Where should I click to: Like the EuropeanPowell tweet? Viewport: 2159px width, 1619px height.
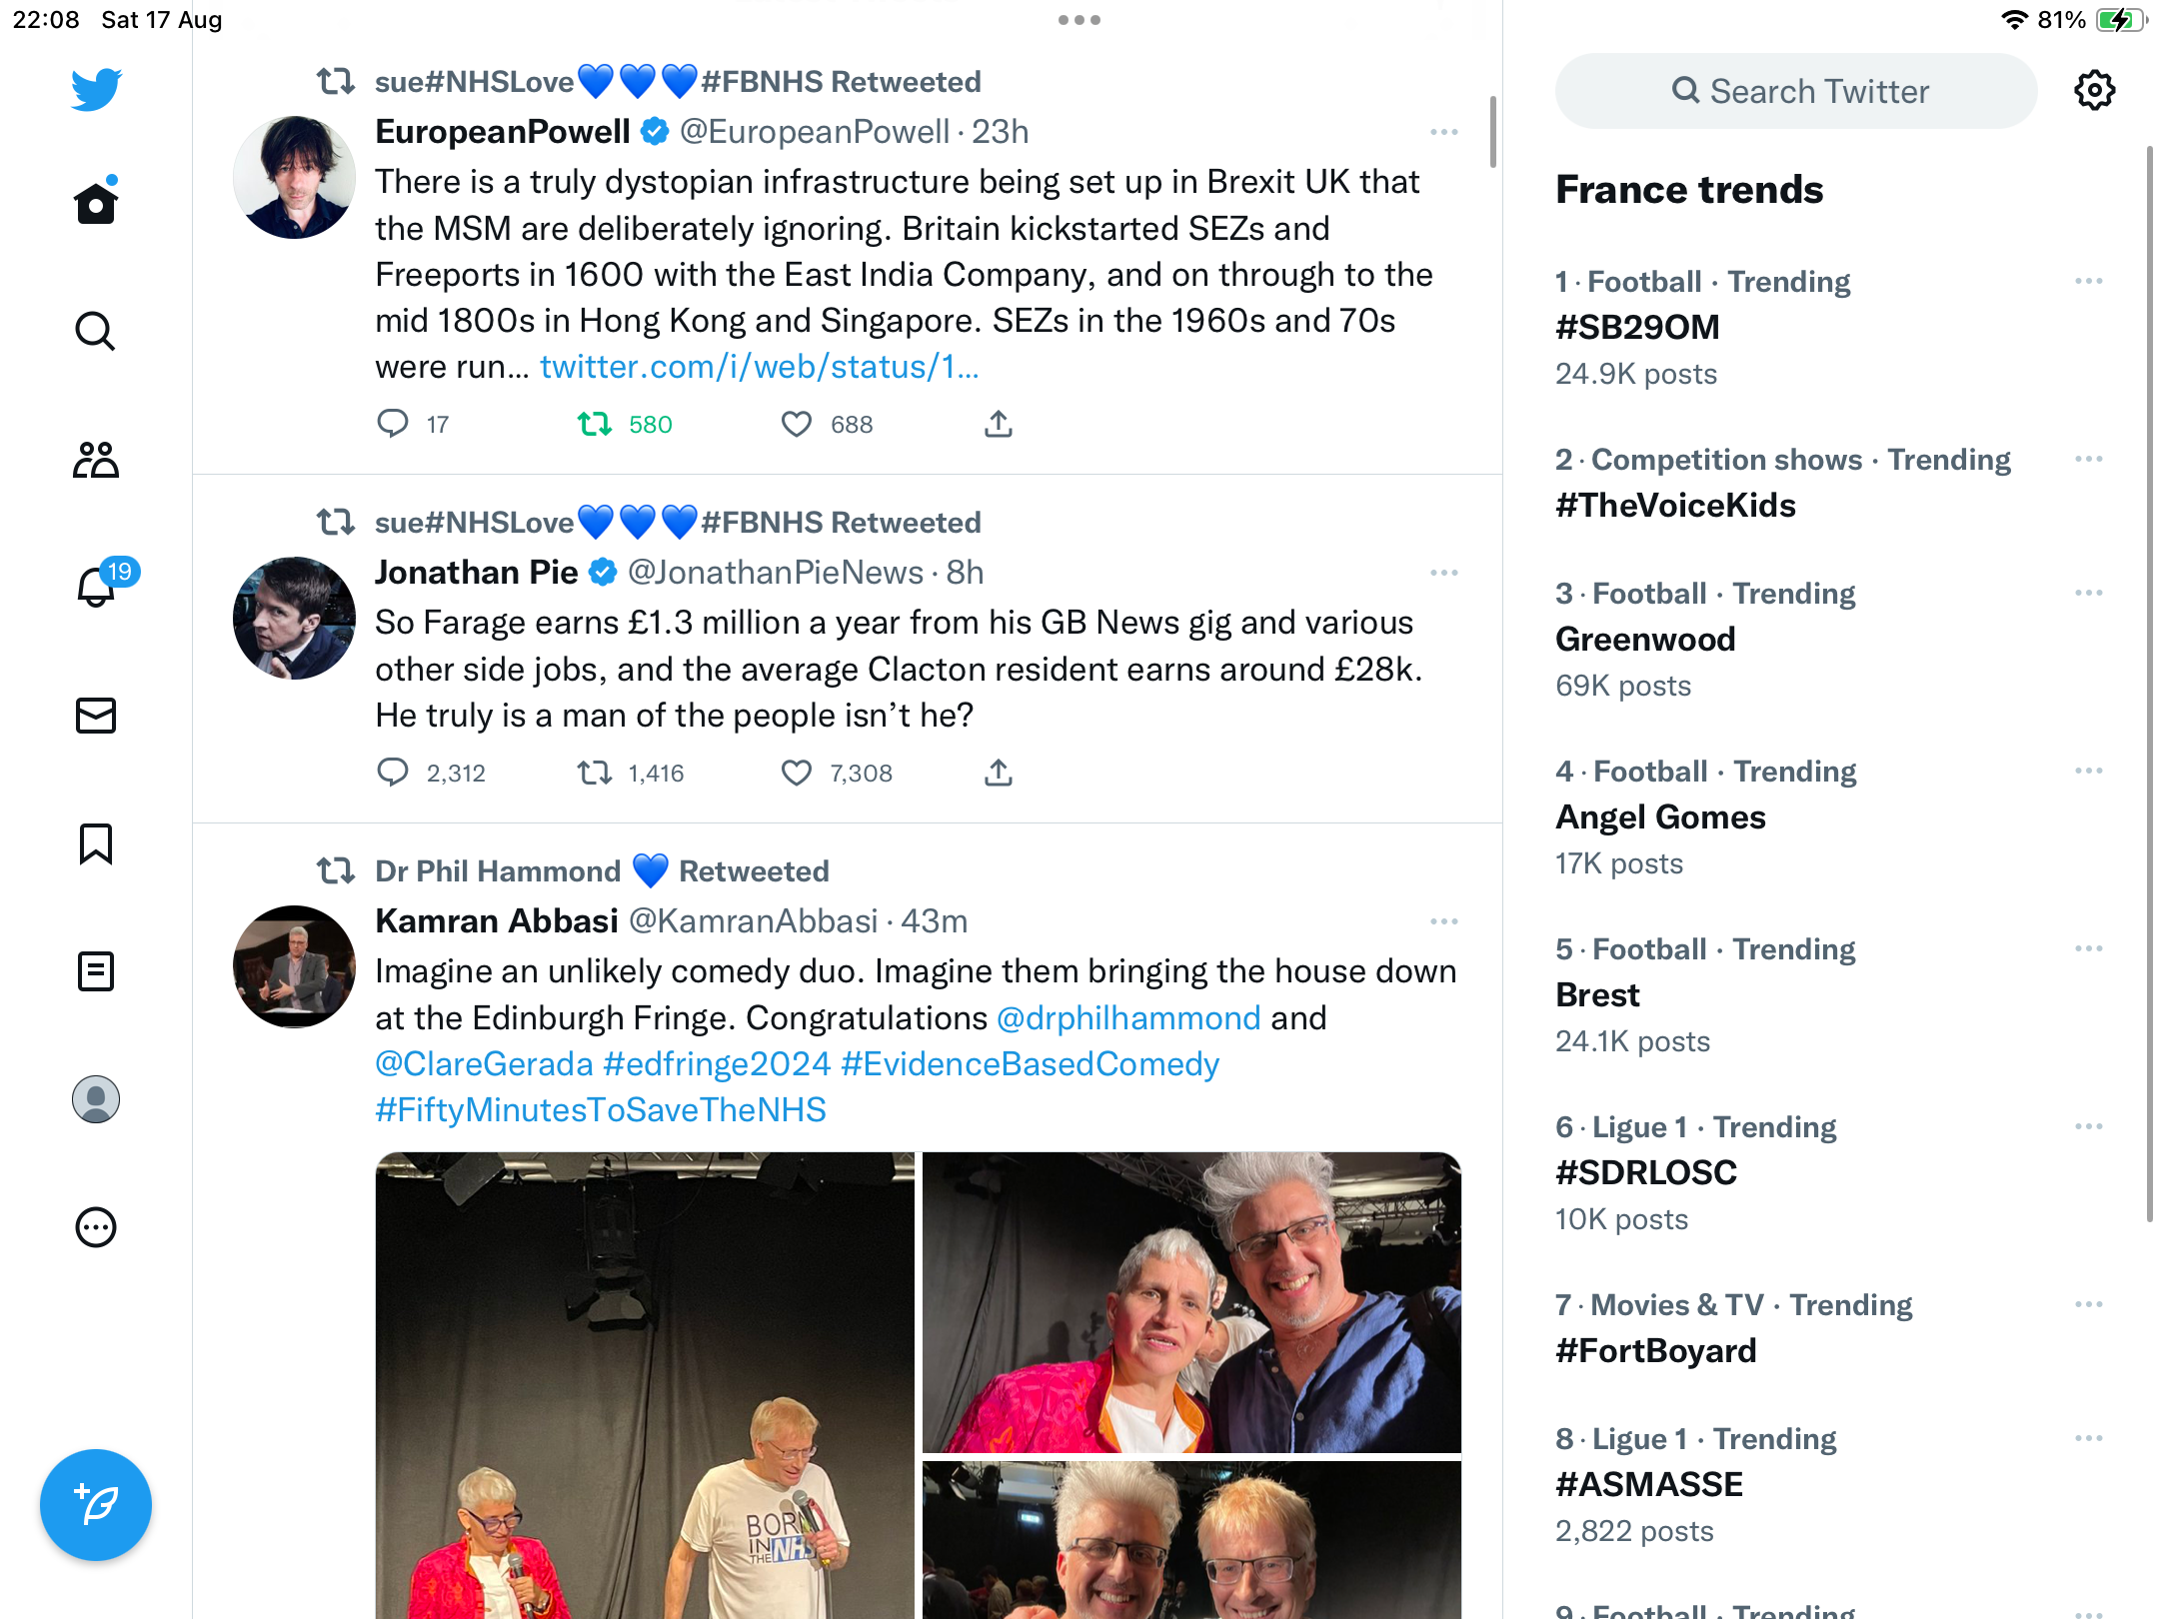[796, 424]
